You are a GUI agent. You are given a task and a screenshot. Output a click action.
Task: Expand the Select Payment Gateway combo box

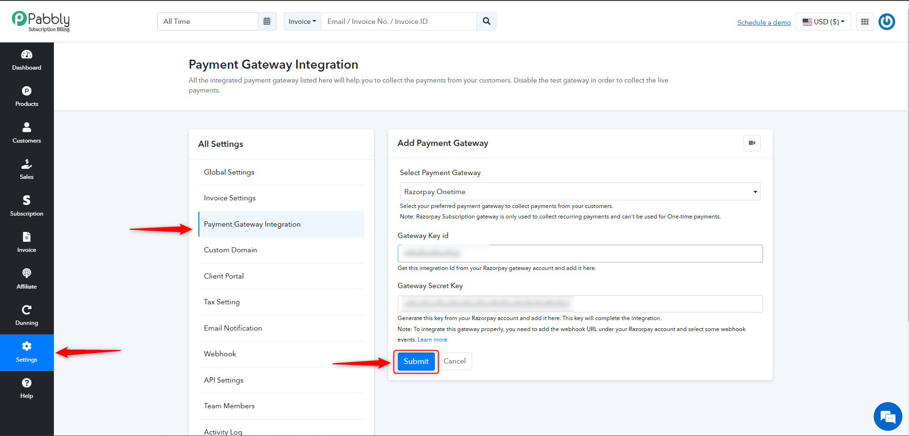coord(580,191)
